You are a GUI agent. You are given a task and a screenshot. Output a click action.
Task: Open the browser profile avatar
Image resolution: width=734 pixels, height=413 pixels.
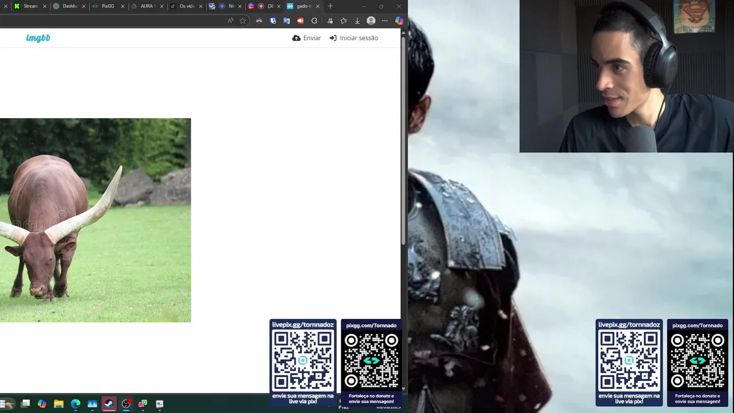pos(371,21)
